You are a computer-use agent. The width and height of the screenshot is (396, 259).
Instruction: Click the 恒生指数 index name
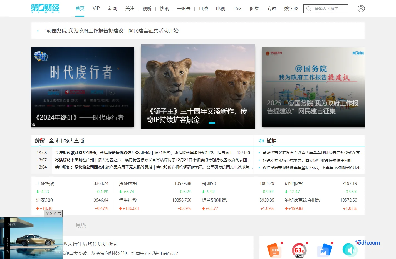pos(128,200)
